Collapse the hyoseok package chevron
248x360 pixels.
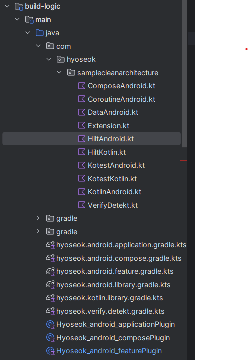[49, 59]
